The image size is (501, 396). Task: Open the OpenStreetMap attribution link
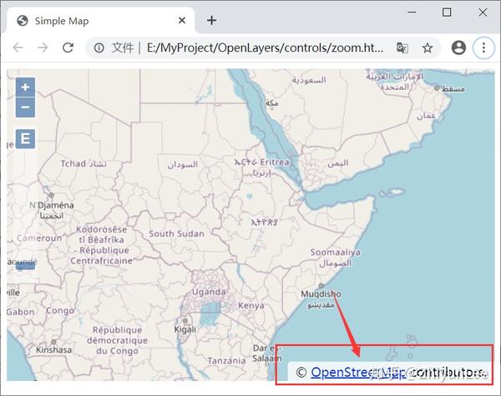click(x=358, y=372)
